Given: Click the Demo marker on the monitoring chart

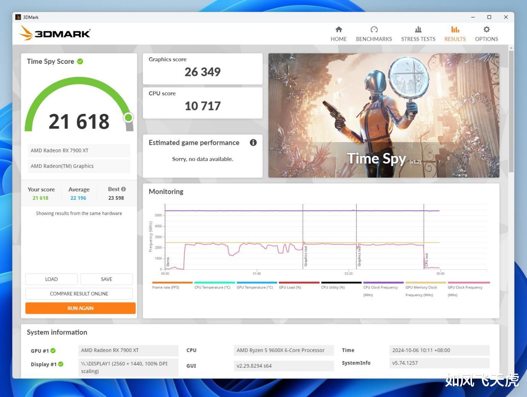Looking at the screenshot, I should (168, 262).
